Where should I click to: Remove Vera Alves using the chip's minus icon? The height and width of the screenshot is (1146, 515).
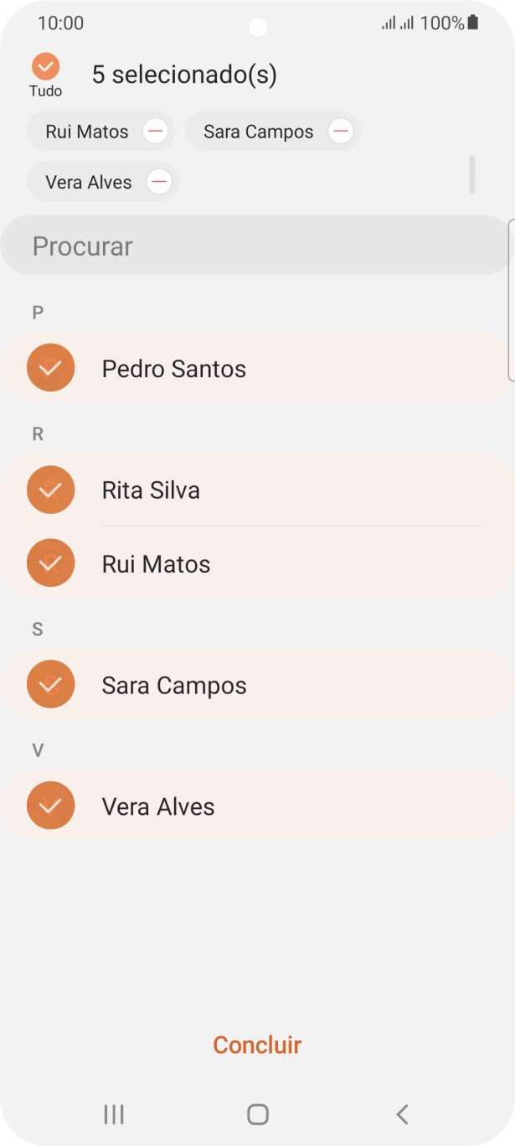tap(158, 181)
